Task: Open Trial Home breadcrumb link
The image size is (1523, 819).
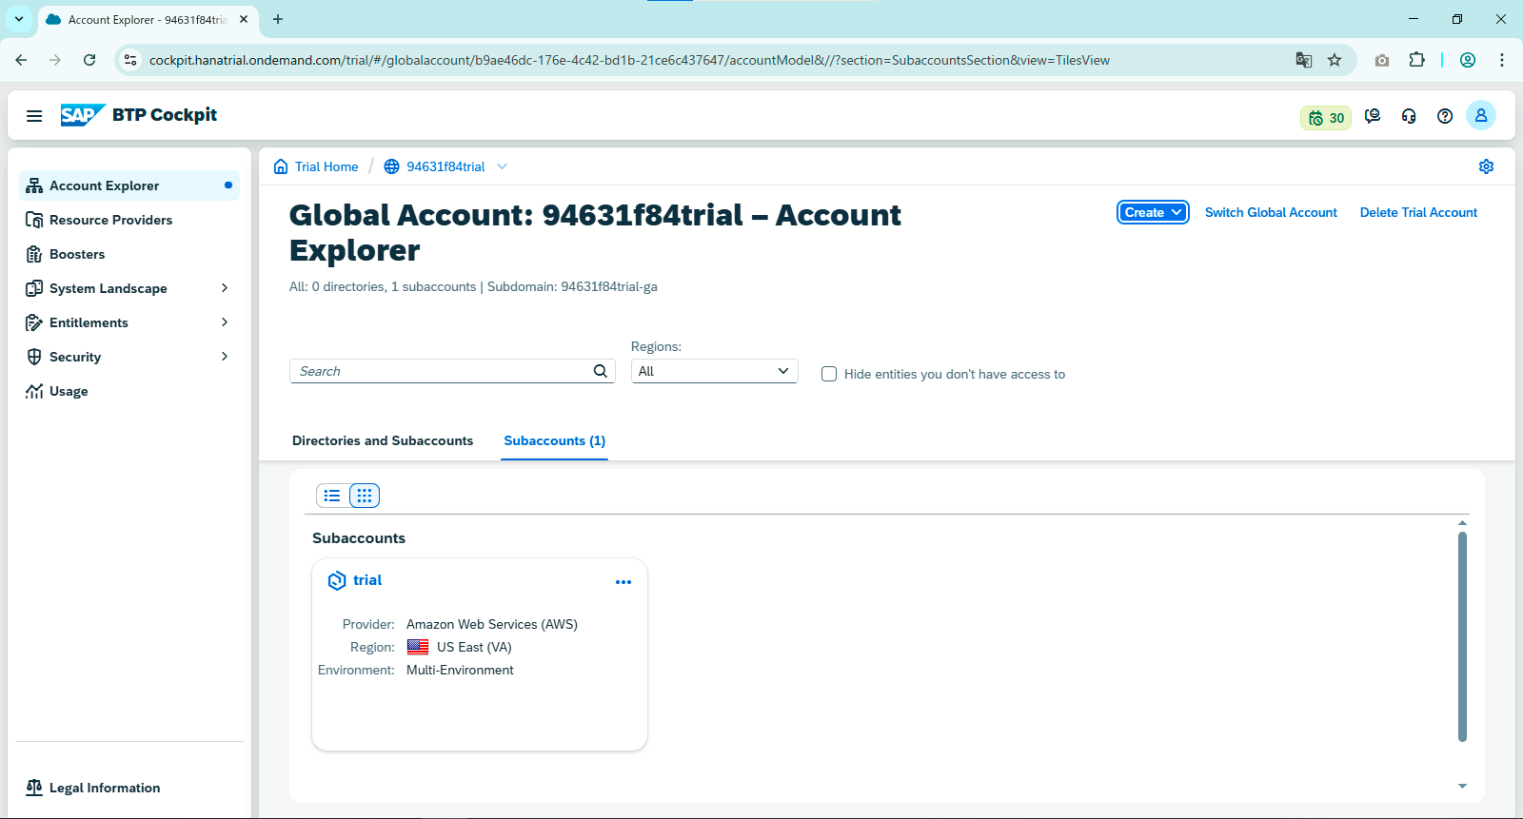Action: click(x=326, y=166)
